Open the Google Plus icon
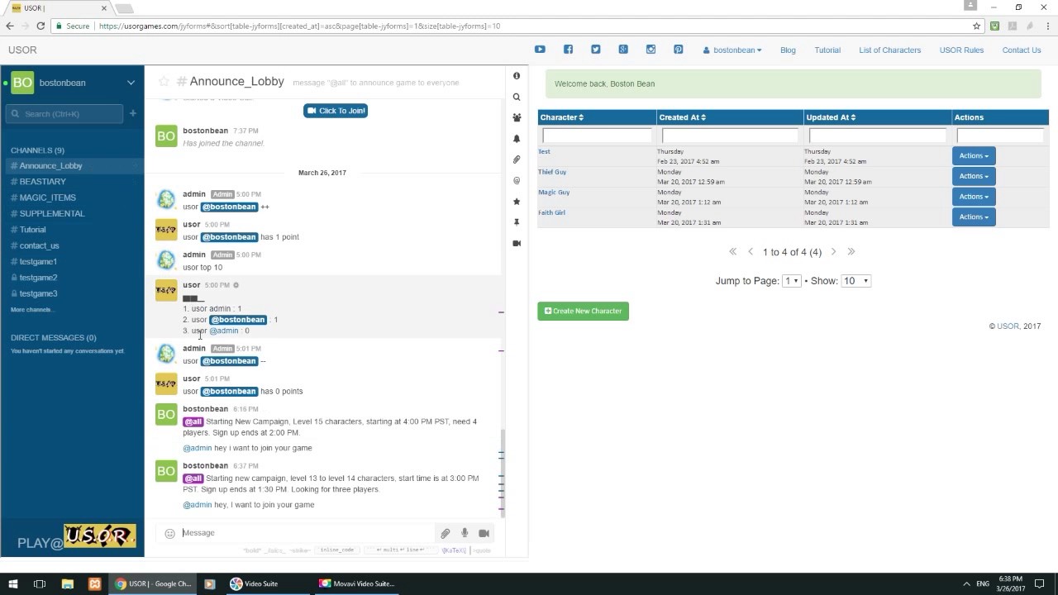This screenshot has height=595, width=1058. pyautogui.click(x=623, y=50)
